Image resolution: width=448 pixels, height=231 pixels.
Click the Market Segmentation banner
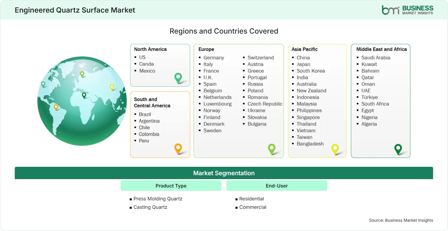tap(224, 173)
